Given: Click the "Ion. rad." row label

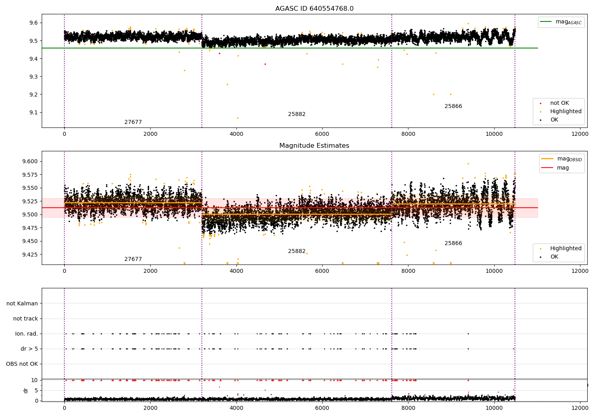Looking at the screenshot, I should (27, 334).
